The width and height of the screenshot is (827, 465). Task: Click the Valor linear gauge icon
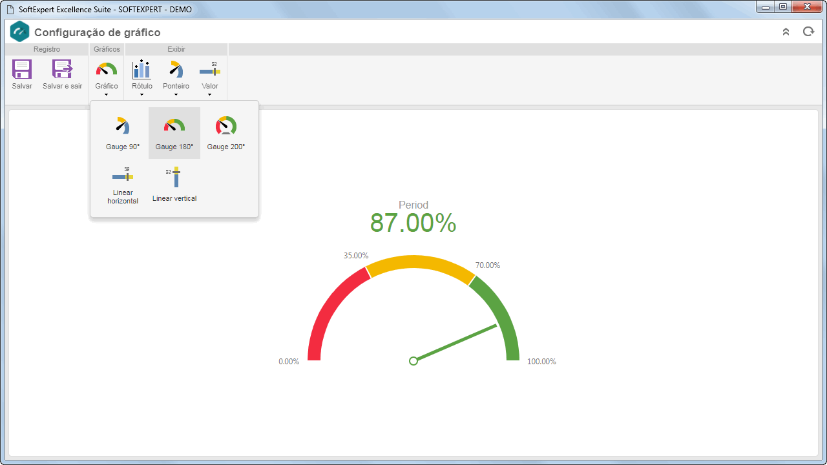[210, 69]
